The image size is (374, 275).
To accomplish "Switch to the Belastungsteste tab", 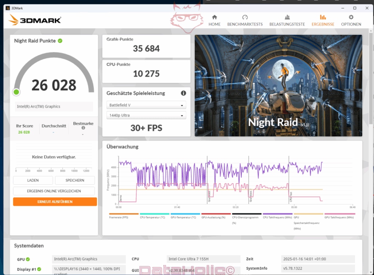I will [287, 20].
